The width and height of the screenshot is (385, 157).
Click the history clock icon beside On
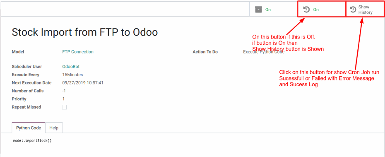[306, 10]
